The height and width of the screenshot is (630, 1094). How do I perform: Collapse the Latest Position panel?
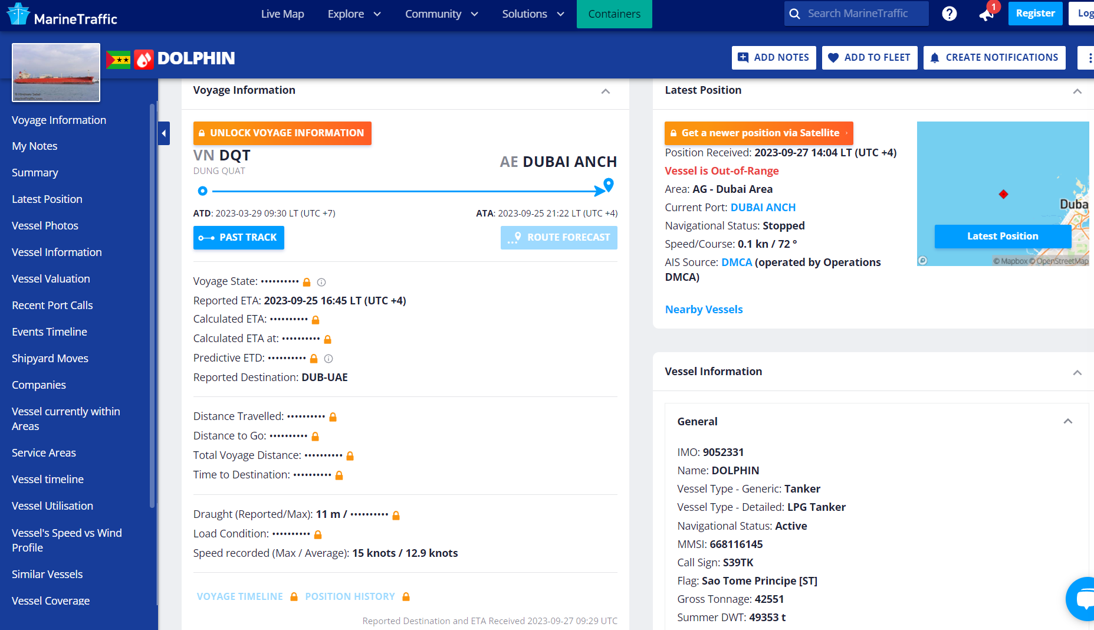click(x=1077, y=91)
